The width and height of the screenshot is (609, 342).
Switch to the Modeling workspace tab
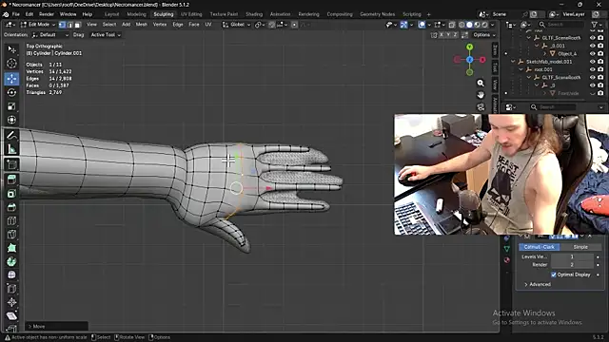point(136,14)
